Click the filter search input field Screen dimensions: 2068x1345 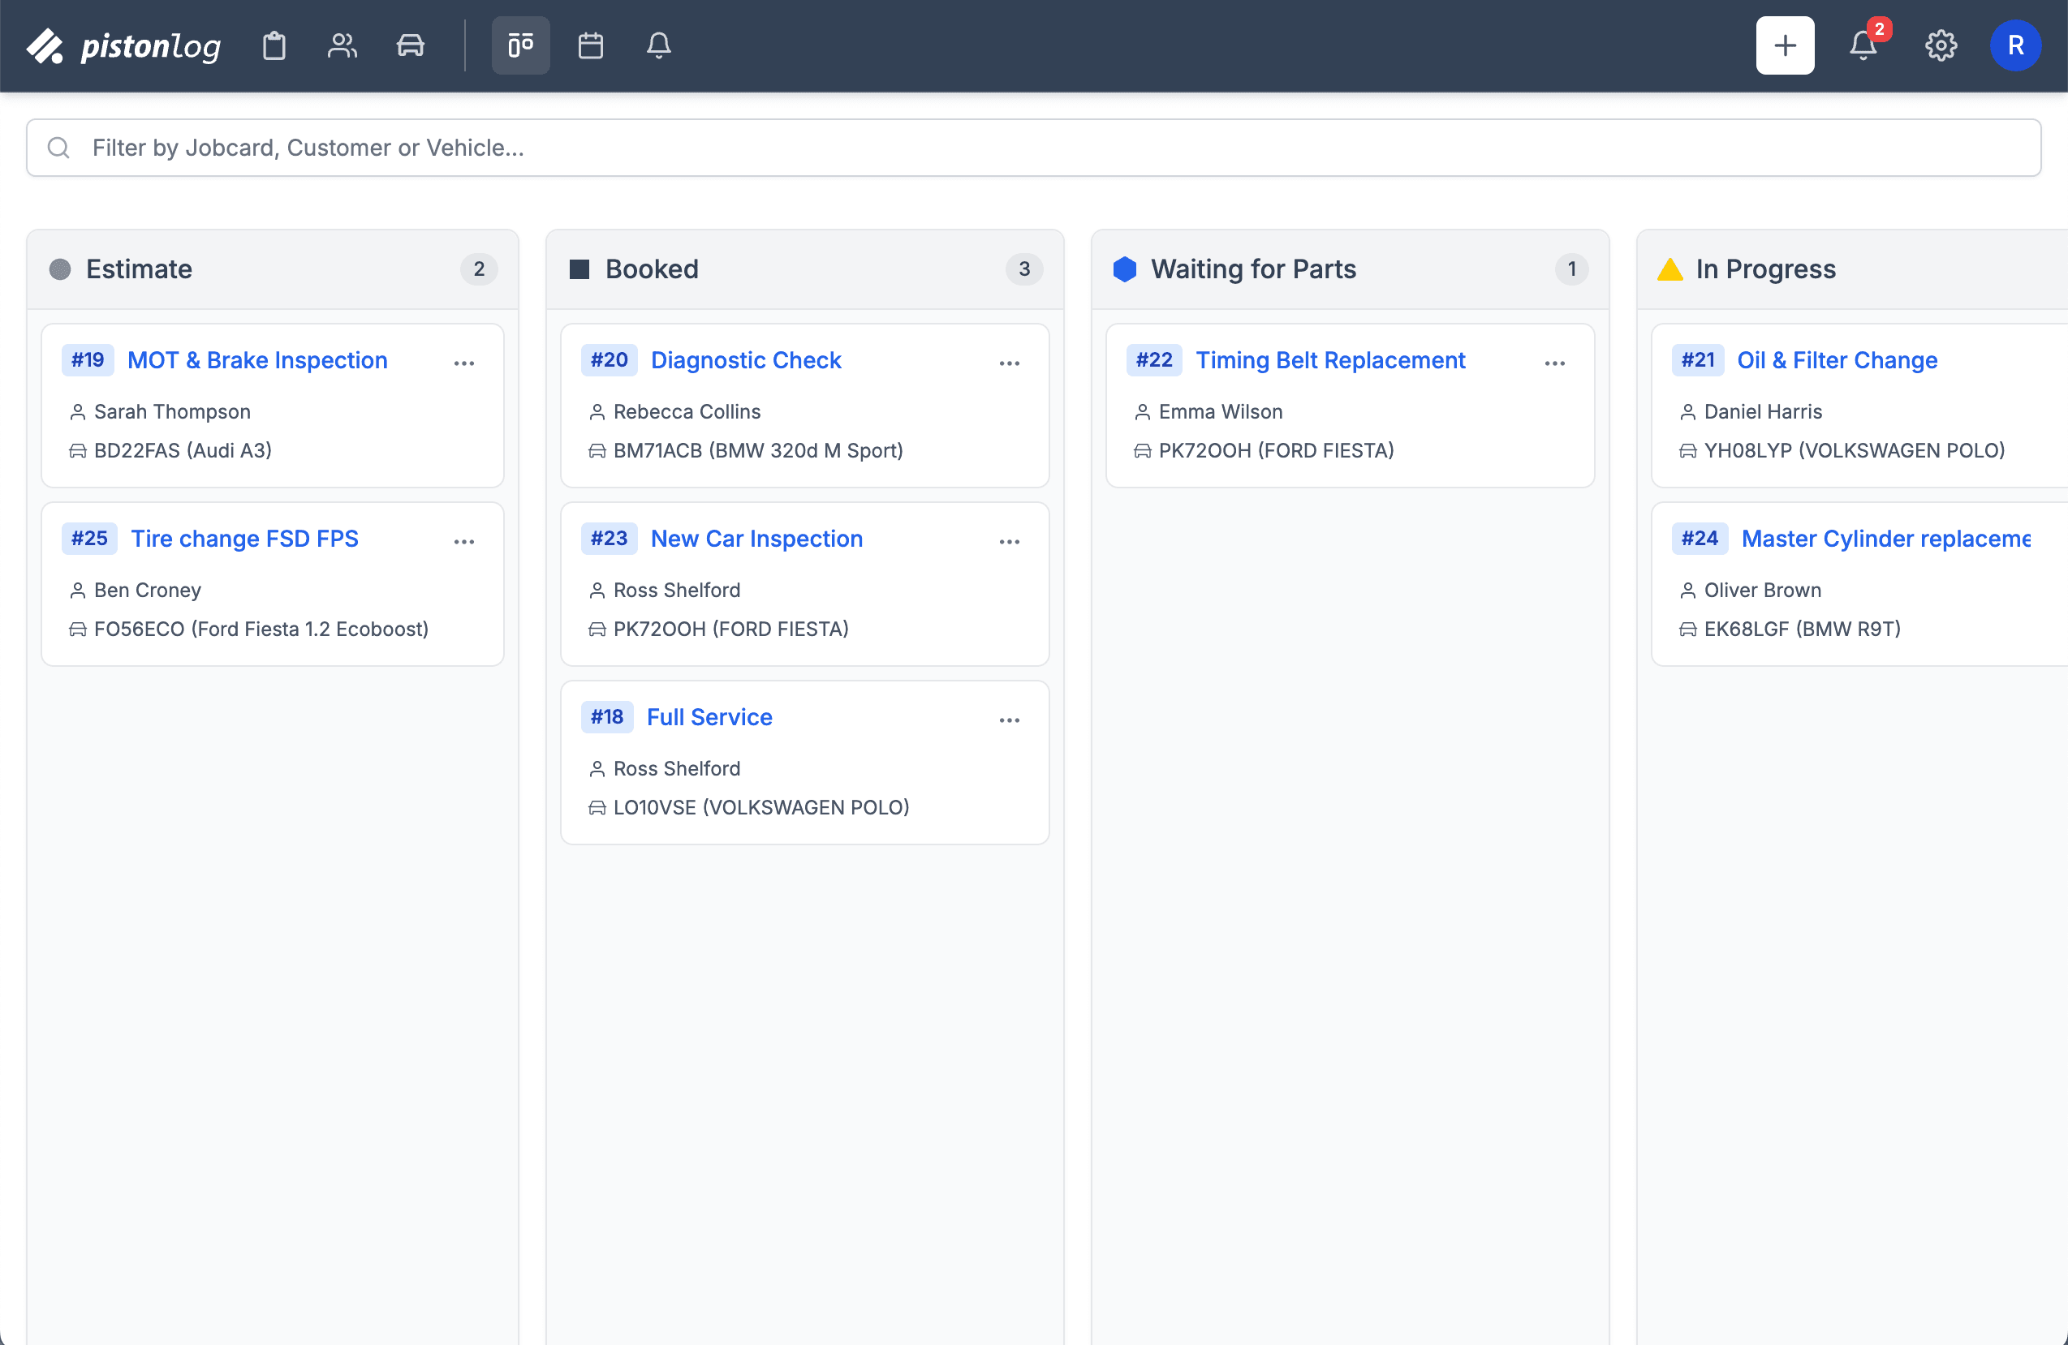[x=1034, y=148]
